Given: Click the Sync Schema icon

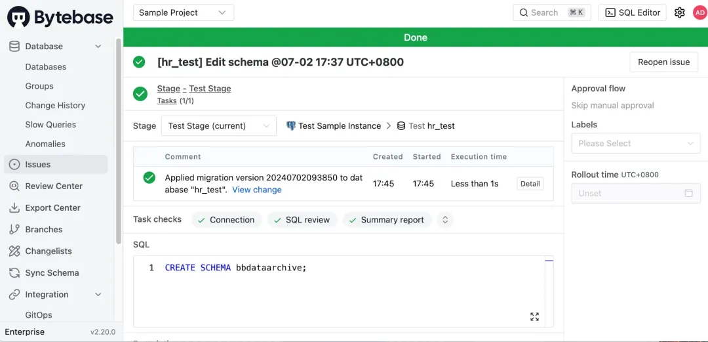Looking at the screenshot, I should [x=14, y=273].
